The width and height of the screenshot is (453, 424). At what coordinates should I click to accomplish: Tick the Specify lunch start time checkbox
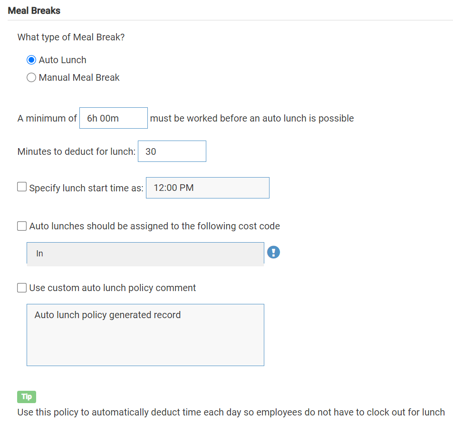pos(22,187)
